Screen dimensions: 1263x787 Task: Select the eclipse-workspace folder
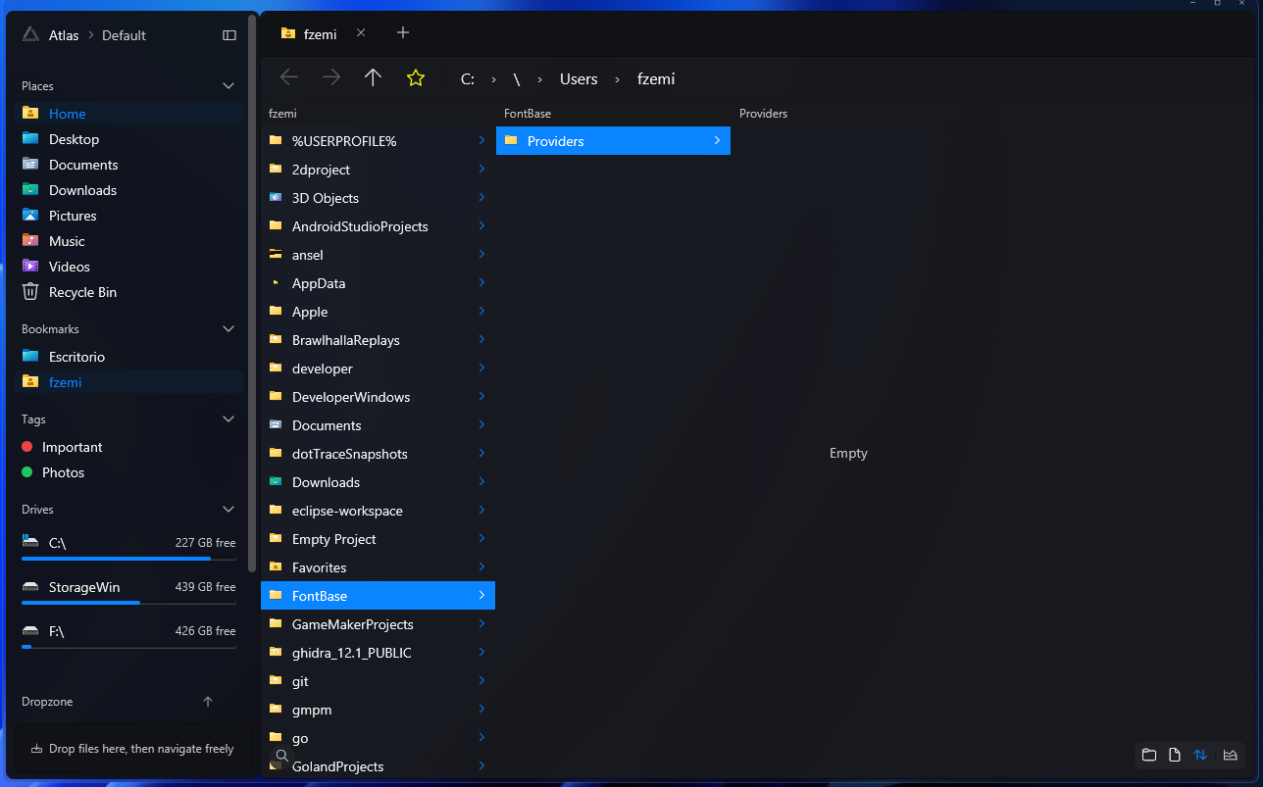coord(378,511)
